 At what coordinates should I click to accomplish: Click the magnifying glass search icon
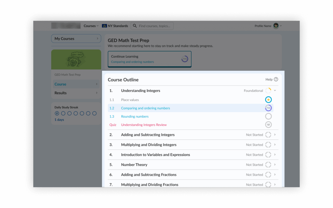pos(135,26)
